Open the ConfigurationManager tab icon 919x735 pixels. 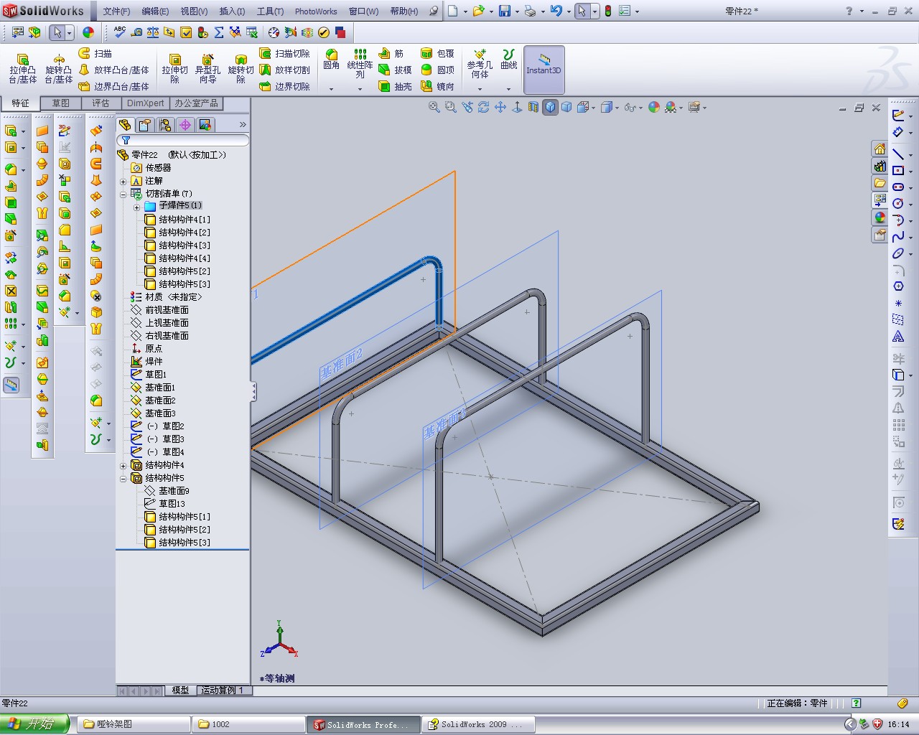pyautogui.click(x=165, y=125)
